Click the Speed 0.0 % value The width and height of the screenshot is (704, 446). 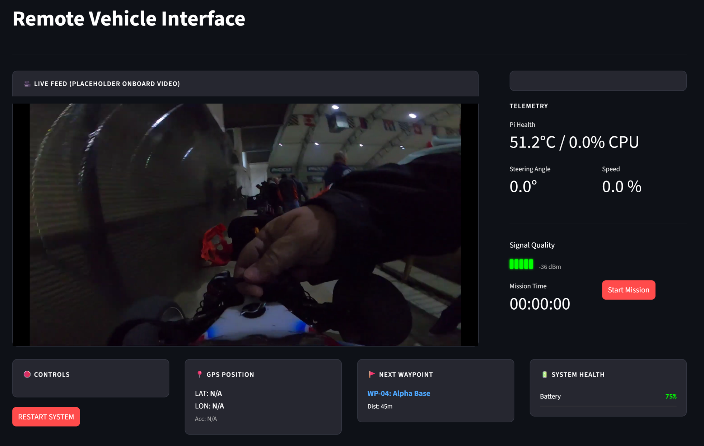(621, 187)
